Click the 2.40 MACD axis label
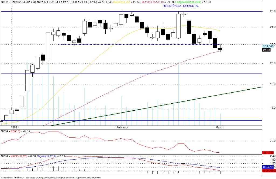 [273, 156]
